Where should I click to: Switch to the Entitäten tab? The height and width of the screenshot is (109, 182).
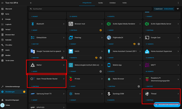(x=112, y=3)
